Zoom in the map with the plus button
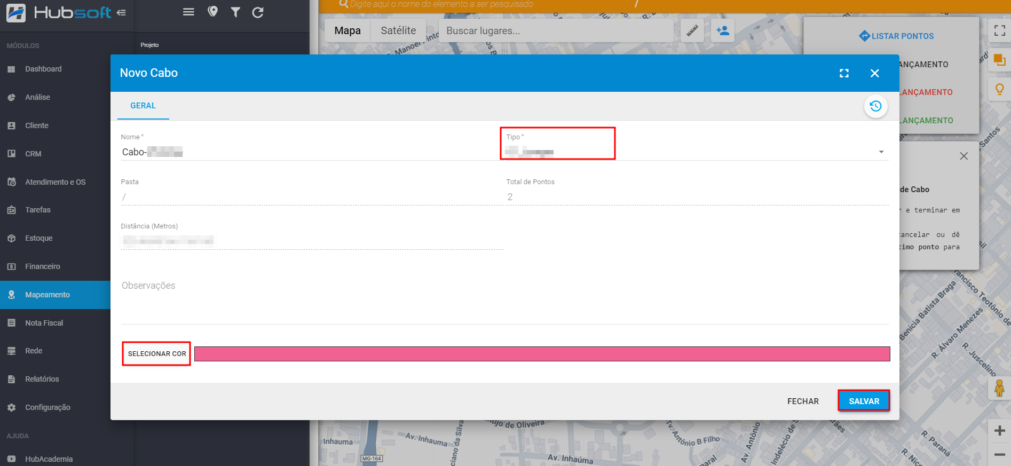This screenshot has height=466, width=1011. tap(1000, 431)
